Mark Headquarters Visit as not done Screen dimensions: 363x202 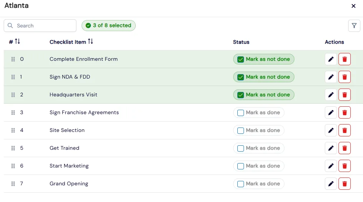tap(264, 95)
